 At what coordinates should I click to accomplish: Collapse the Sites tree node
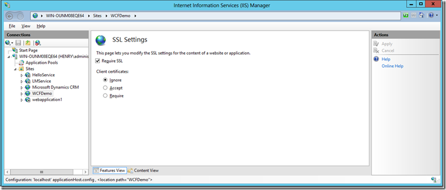pyautogui.click(x=15, y=69)
